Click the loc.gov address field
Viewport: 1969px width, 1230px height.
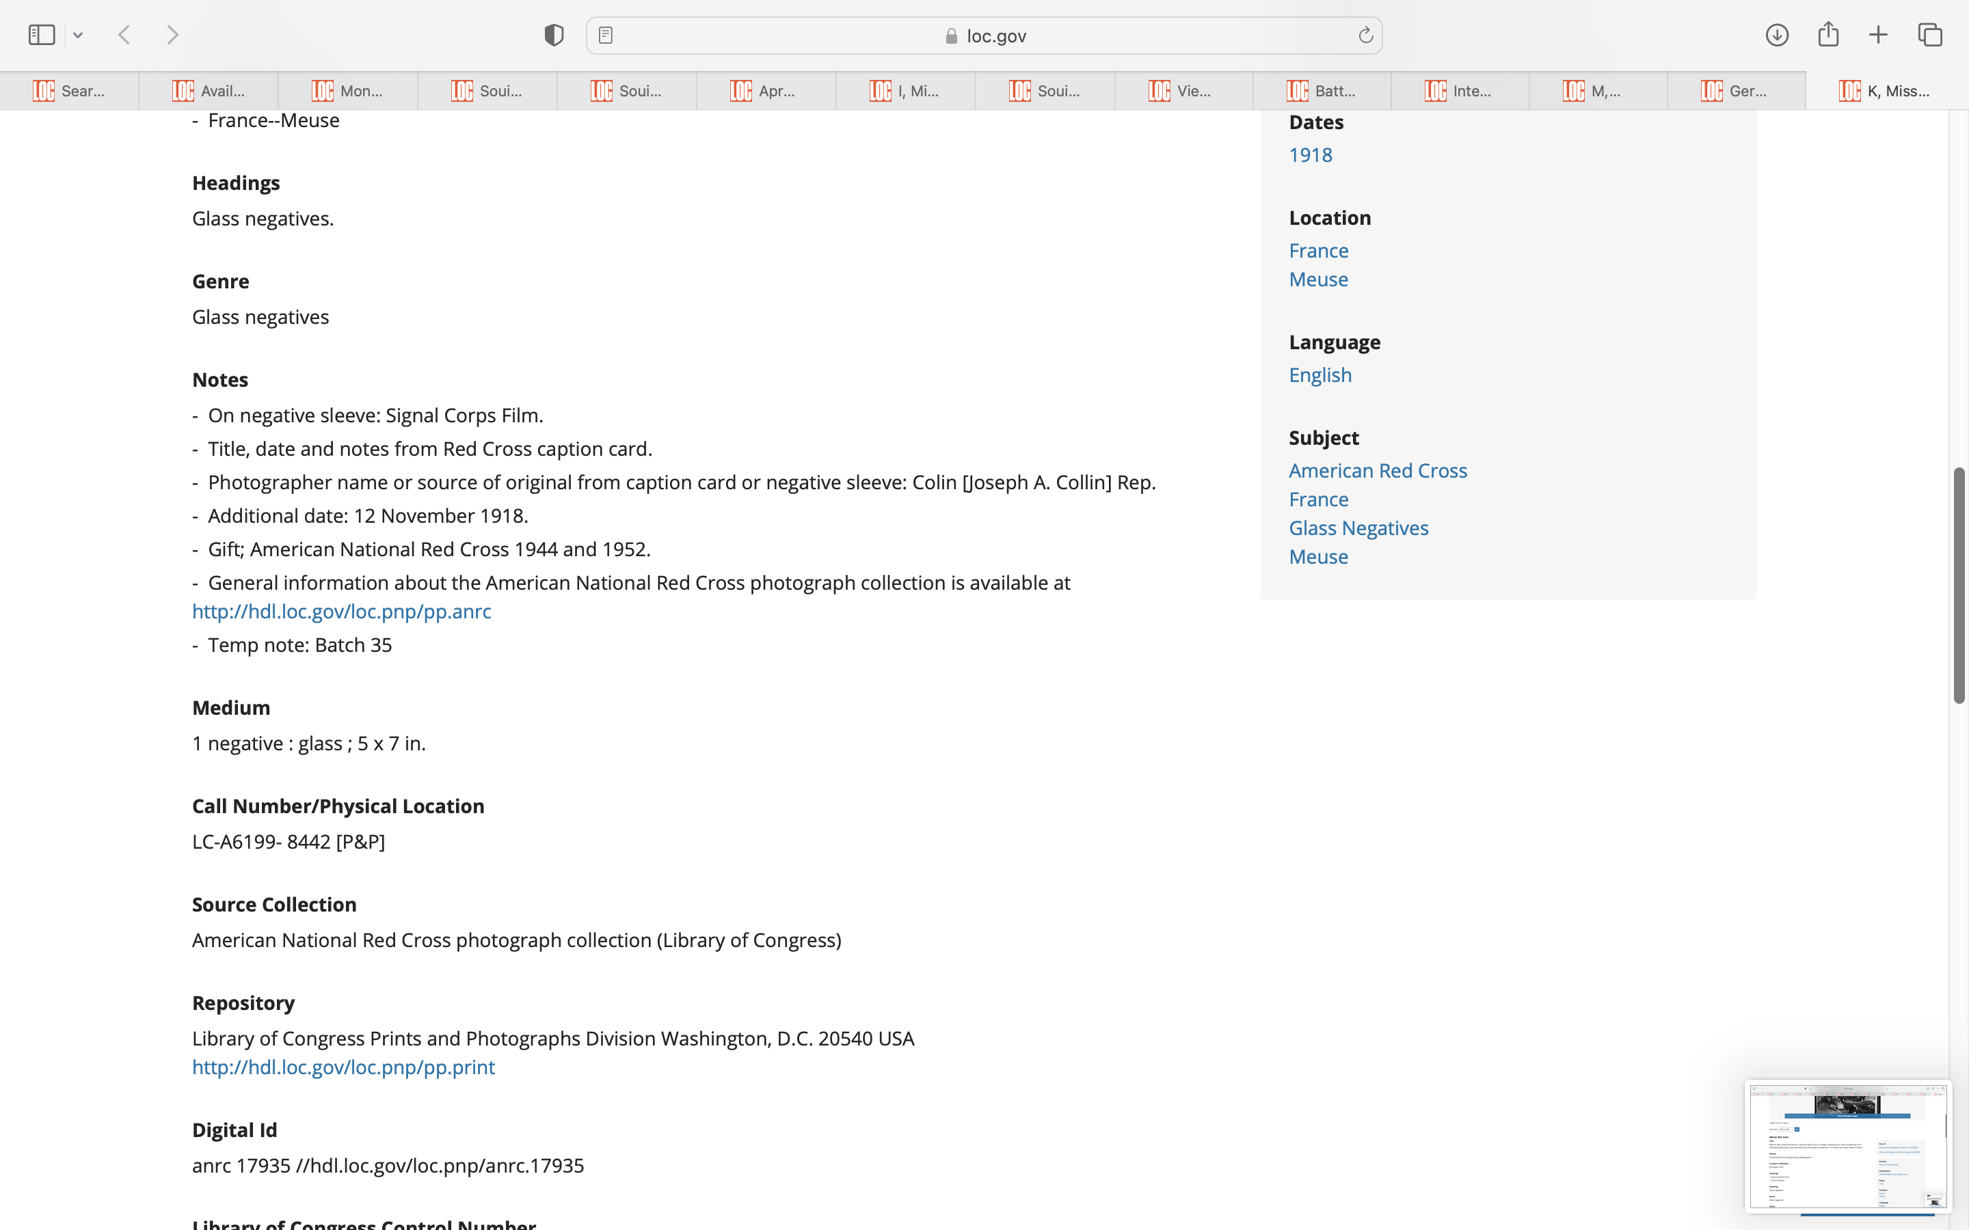click(x=984, y=36)
